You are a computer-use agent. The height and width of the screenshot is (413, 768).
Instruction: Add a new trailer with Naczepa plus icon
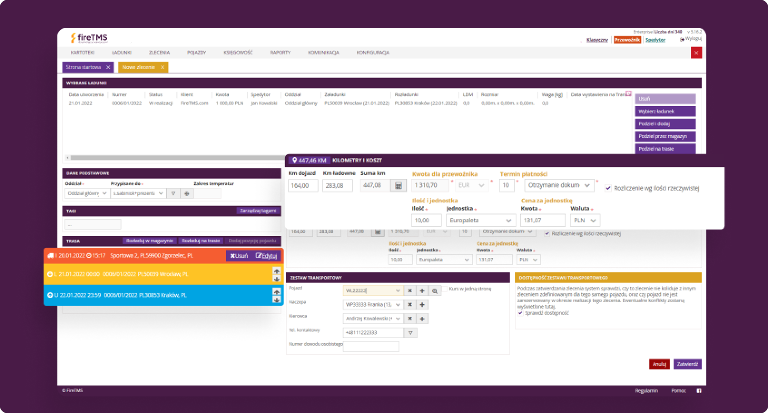click(422, 305)
